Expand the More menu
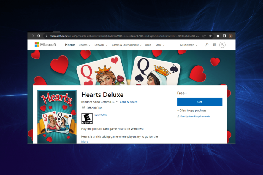 (160, 45)
